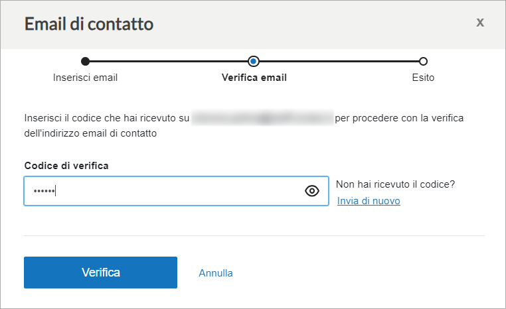The width and height of the screenshot is (506, 309).
Task: Resend the code via Invia di nuovo
Action: 369,201
